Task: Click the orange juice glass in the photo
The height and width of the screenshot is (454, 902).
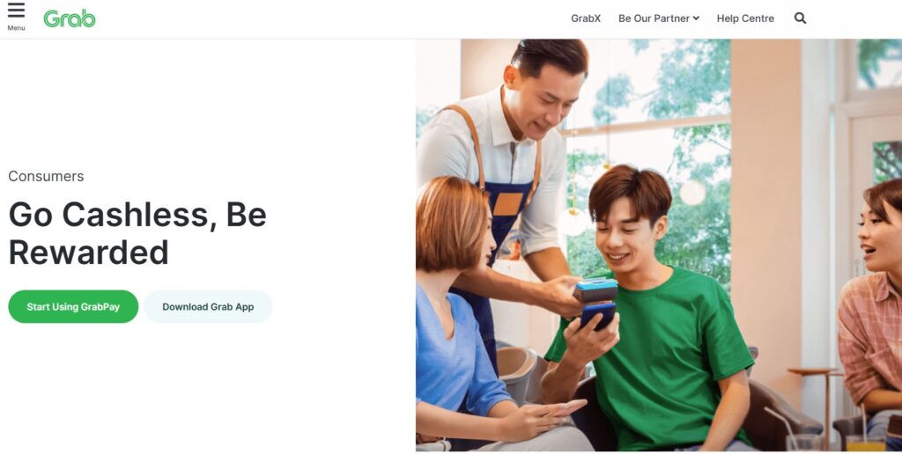Action: 865,443
